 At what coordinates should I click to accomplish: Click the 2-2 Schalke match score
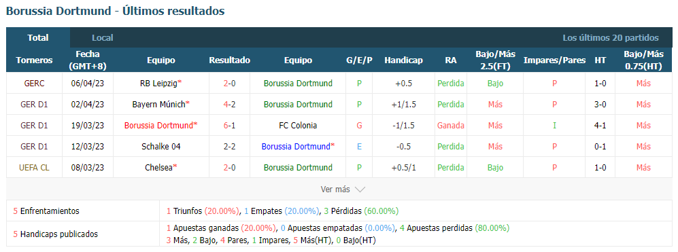(x=230, y=147)
